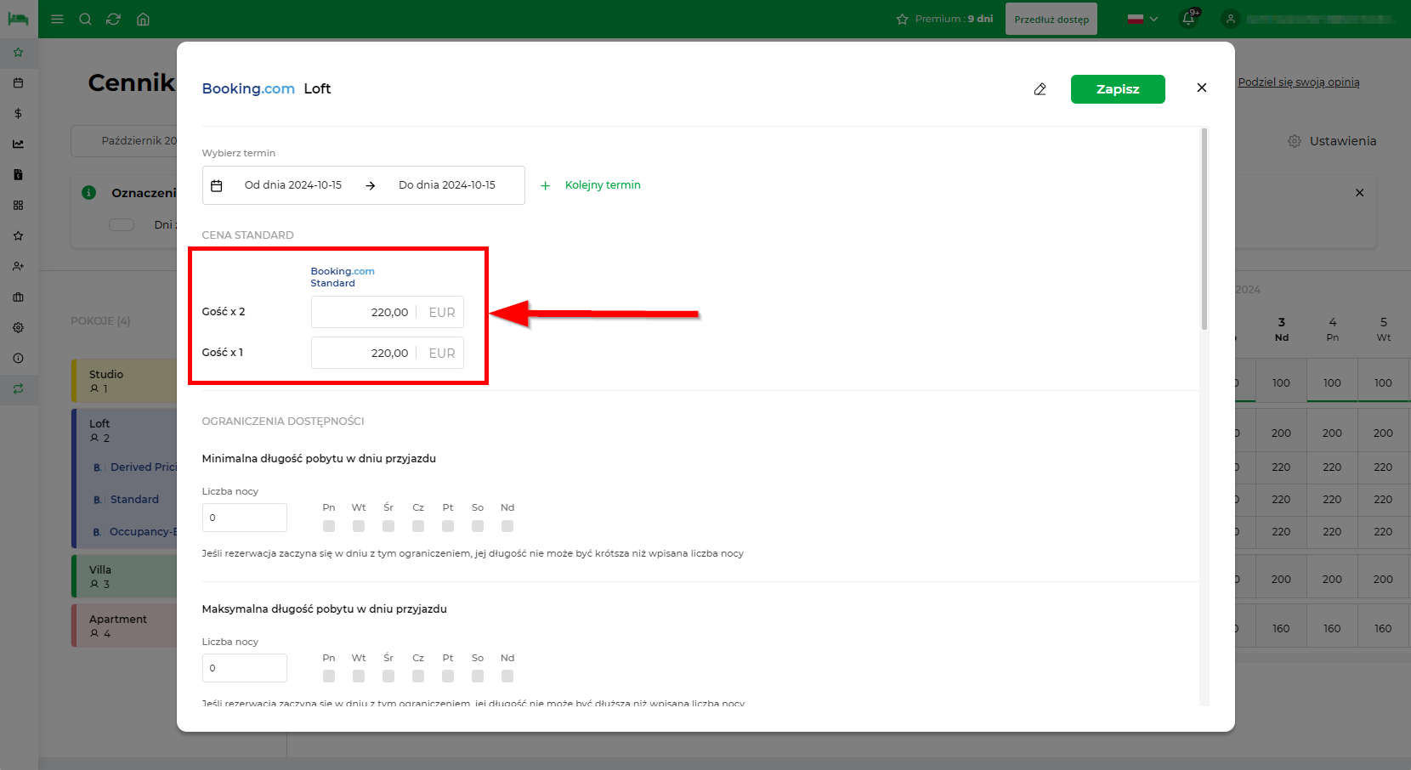Edit maximum stay Liczba nocy field
This screenshot has width=1411, height=770.
[245, 668]
